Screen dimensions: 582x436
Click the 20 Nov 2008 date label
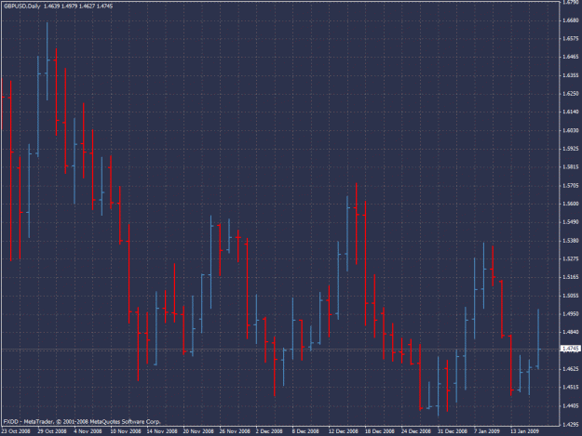coord(198,431)
